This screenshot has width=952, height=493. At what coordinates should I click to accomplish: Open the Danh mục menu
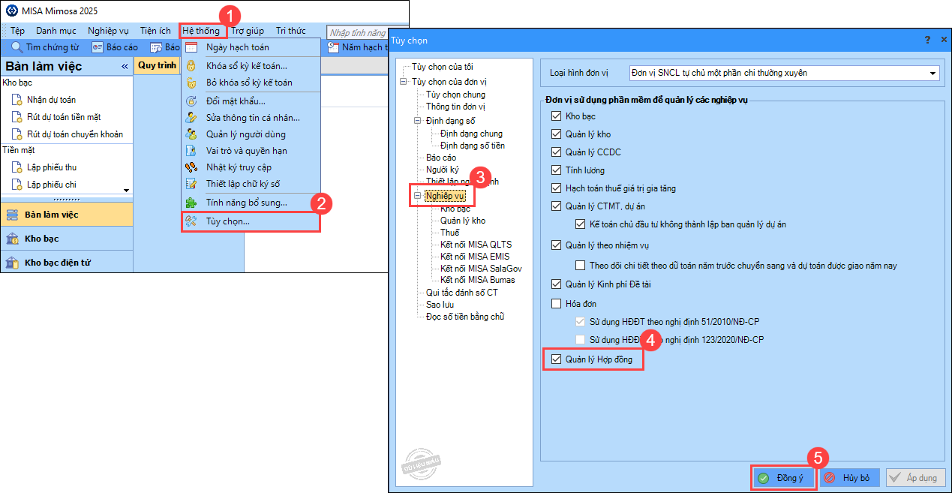pyautogui.click(x=56, y=31)
